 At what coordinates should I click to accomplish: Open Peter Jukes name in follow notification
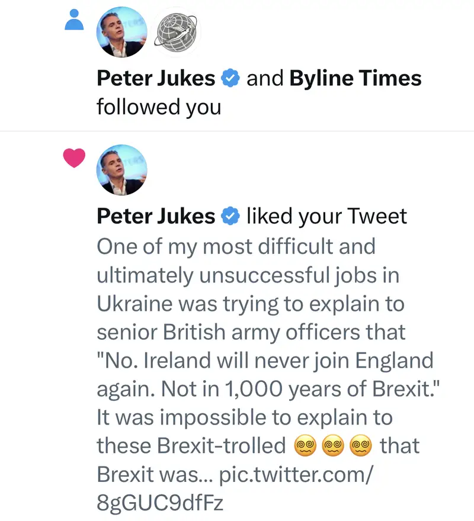156,78
